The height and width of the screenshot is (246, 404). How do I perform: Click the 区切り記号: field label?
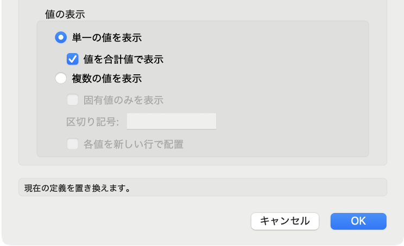pos(93,122)
